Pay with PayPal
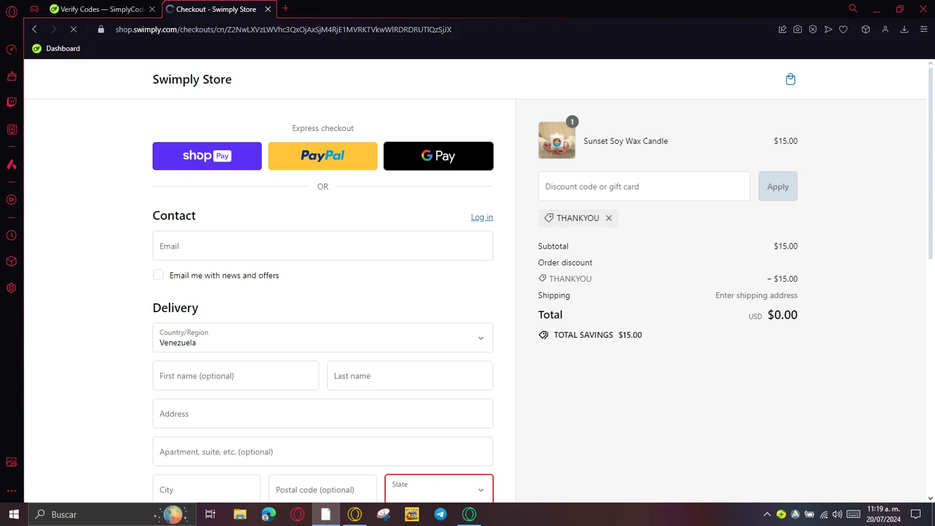This screenshot has height=526, width=935. click(x=323, y=156)
